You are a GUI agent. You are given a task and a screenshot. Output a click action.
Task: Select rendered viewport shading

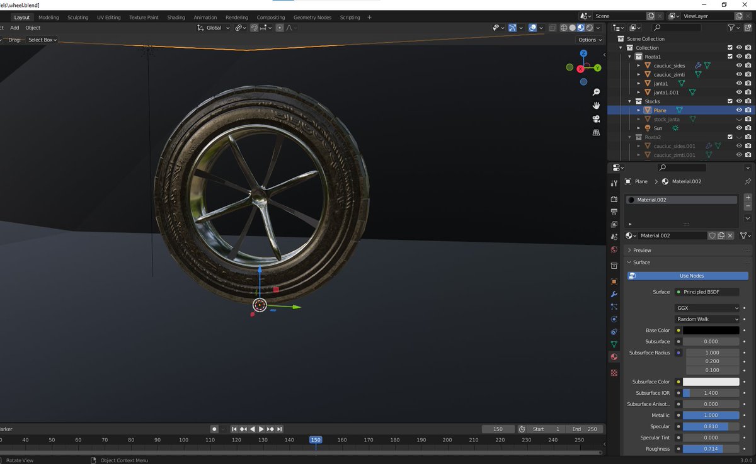(589, 28)
